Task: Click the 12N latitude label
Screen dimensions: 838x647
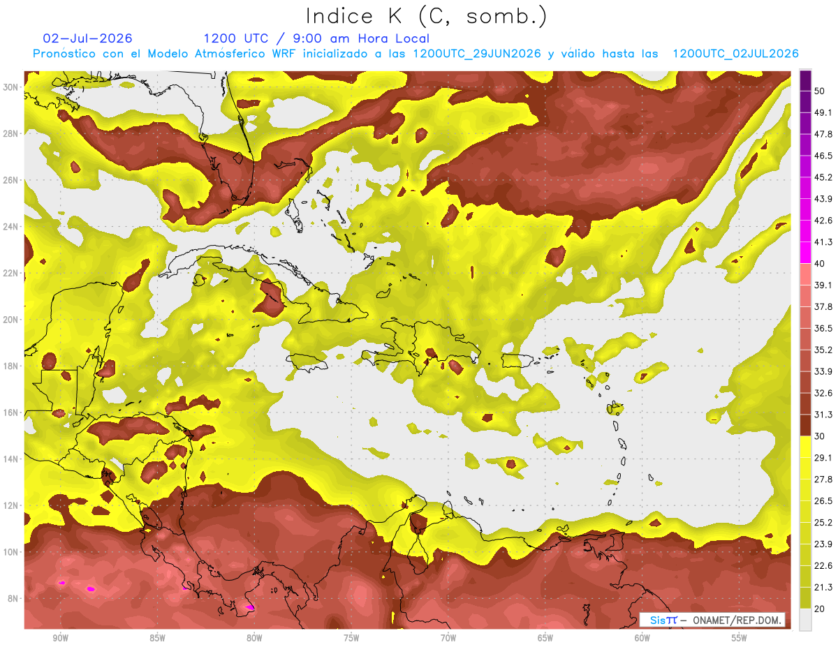Action: 10,505
